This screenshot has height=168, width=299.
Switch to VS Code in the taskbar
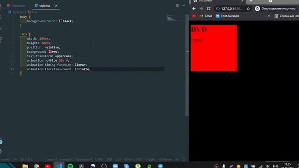point(59,165)
